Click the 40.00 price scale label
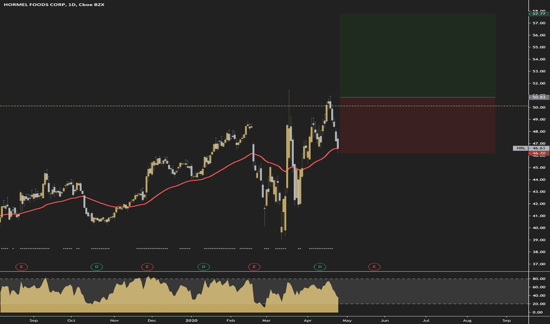This screenshot has height=324, width=550. pyautogui.click(x=539, y=228)
